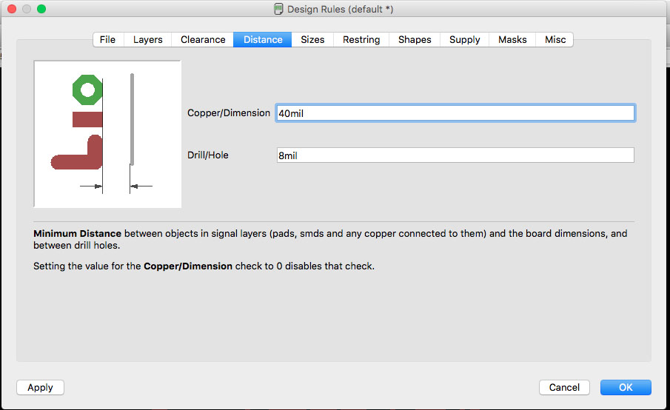Click the Copper/Dimension label
The width and height of the screenshot is (670, 410).
pyautogui.click(x=229, y=112)
